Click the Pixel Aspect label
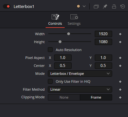Screen dimensions: 128x117 35,58
